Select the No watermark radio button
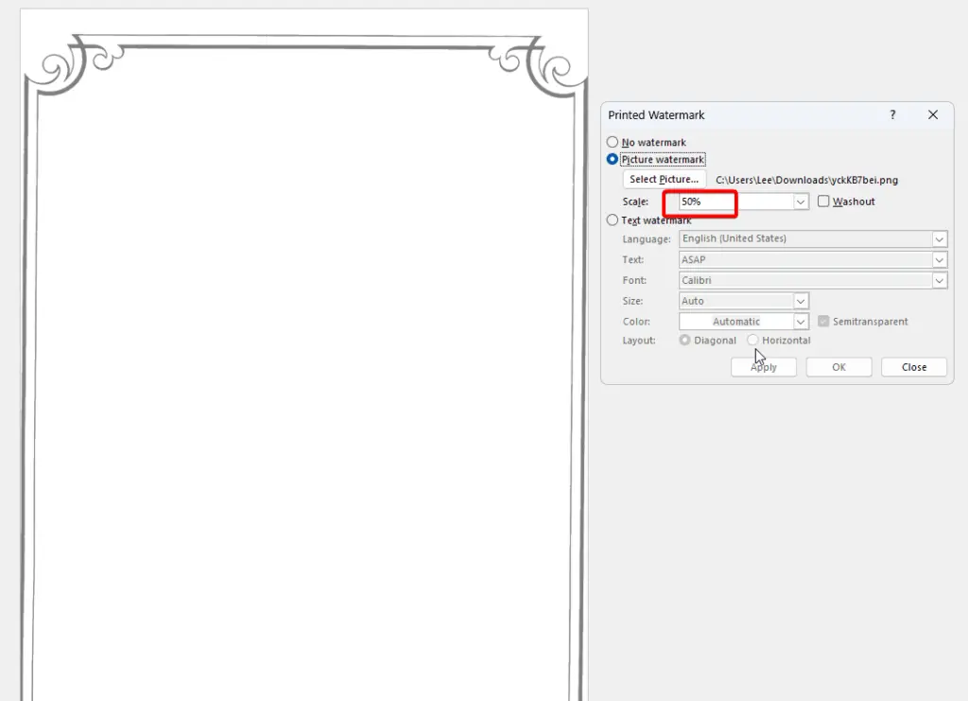Screen dimensions: 968x701 point(613,141)
